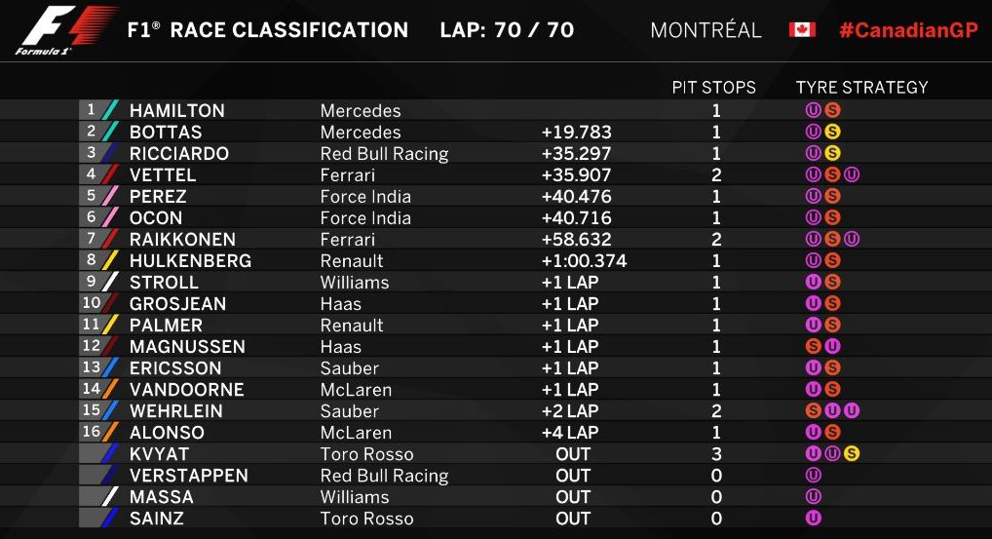
Task: Click Verstappen's ultrasoft tyre icon
Action: coord(813,475)
